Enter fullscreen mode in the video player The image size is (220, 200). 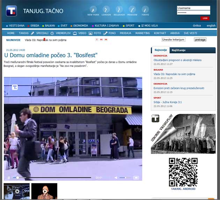coord(136,178)
